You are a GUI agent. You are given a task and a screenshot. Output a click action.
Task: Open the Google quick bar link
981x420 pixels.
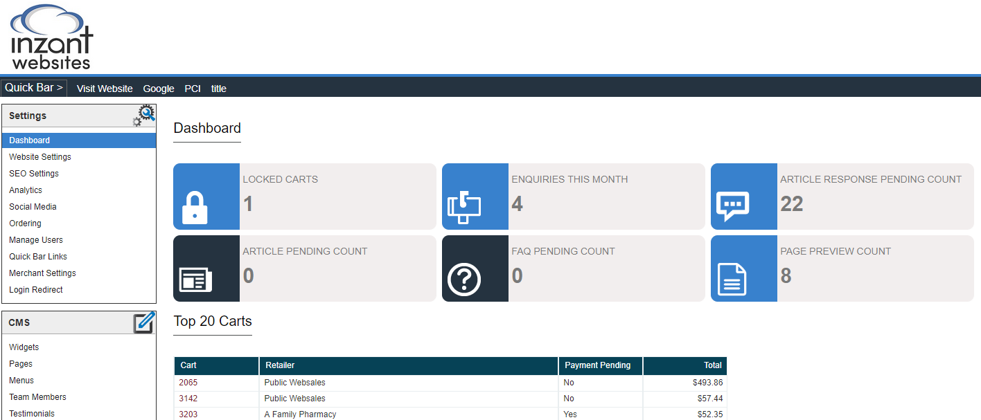point(159,89)
